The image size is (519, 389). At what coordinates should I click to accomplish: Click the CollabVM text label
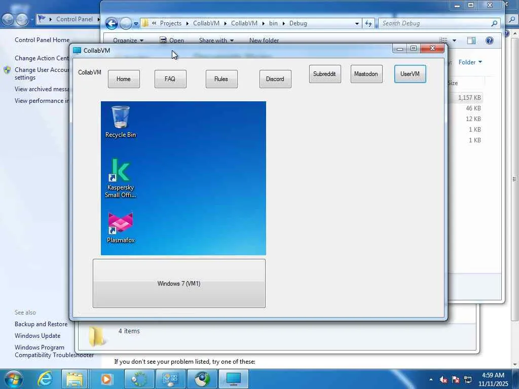(90, 72)
